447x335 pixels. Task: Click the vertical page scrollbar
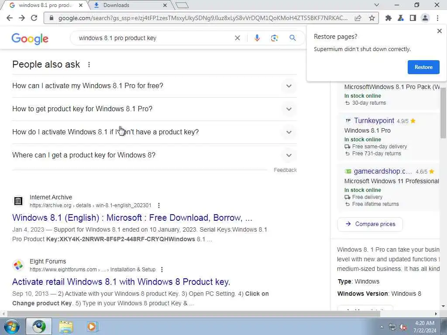click(x=443, y=113)
